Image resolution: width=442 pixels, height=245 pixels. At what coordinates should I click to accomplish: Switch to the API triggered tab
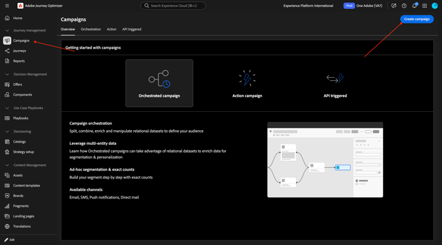pyautogui.click(x=131, y=29)
